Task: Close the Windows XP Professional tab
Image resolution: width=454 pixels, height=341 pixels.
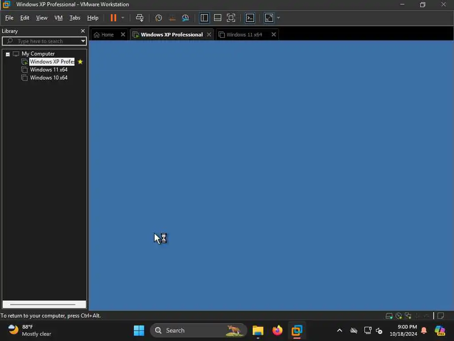Action: (209, 35)
